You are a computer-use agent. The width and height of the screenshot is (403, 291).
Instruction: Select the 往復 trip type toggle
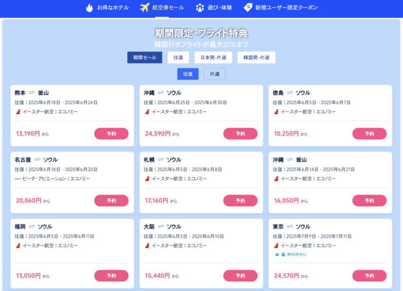[188, 74]
